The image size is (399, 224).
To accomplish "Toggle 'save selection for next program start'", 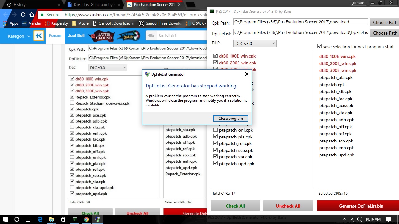I will pos(319,46).
